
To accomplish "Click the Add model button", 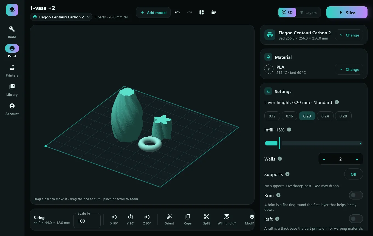I will [x=153, y=12].
